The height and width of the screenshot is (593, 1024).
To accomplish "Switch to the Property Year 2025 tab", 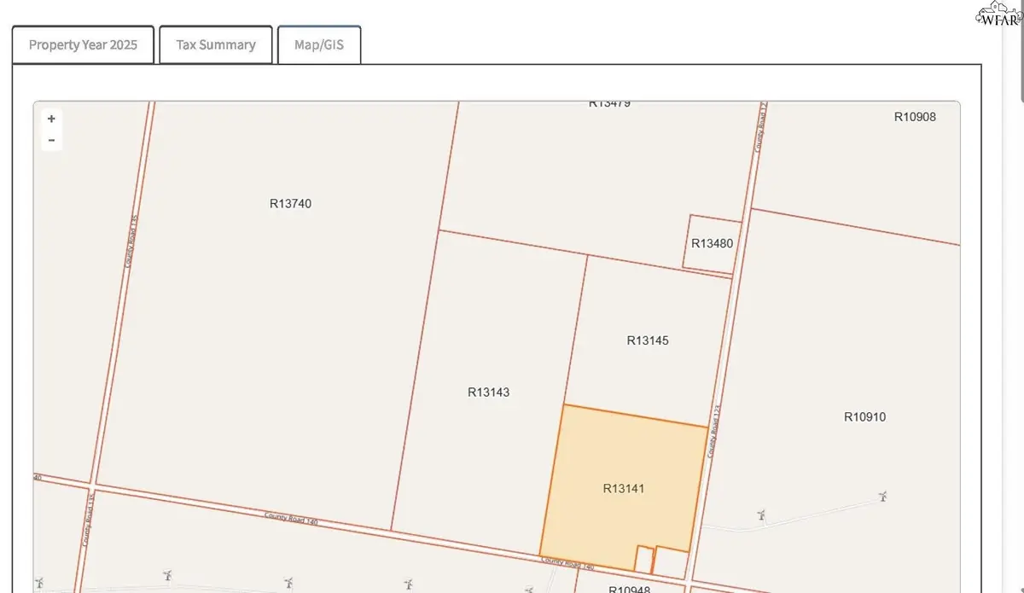I will tap(82, 44).
